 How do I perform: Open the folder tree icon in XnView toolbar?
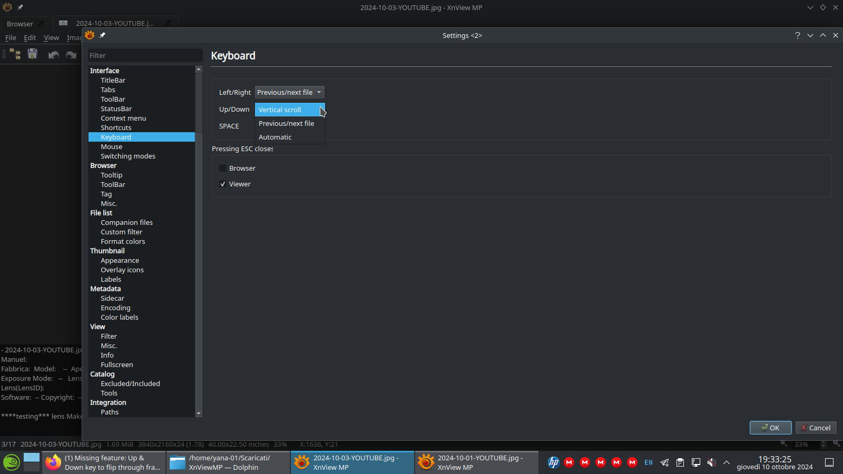(x=15, y=54)
